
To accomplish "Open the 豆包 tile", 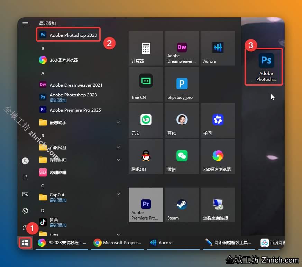I will tap(182, 120).
